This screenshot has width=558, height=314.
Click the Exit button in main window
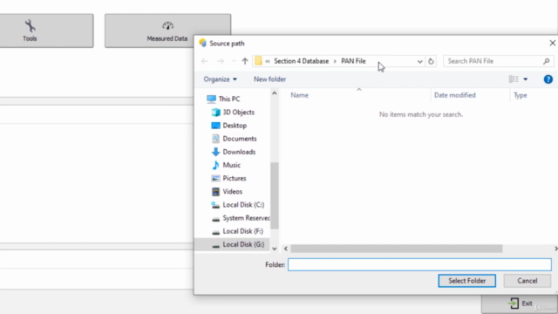[520, 304]
